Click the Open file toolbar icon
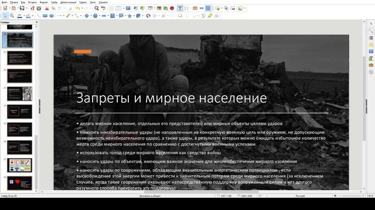This screenshot has width=375, height=210. tap(13, 8)
